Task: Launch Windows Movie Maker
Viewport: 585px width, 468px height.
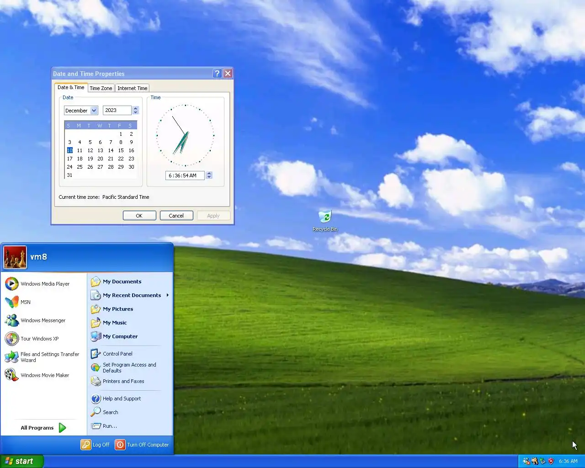Action: [37, 375]
